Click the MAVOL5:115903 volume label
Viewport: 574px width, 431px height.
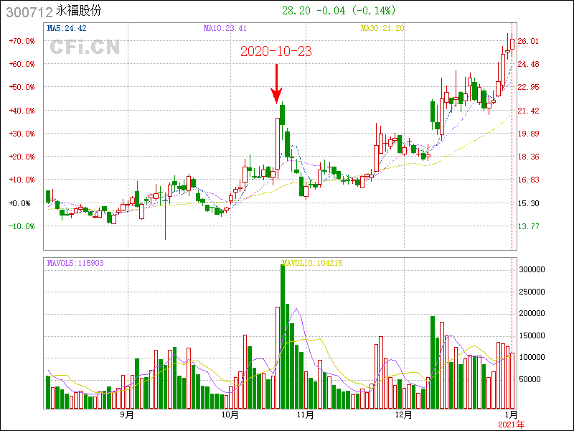pos(75,263)
